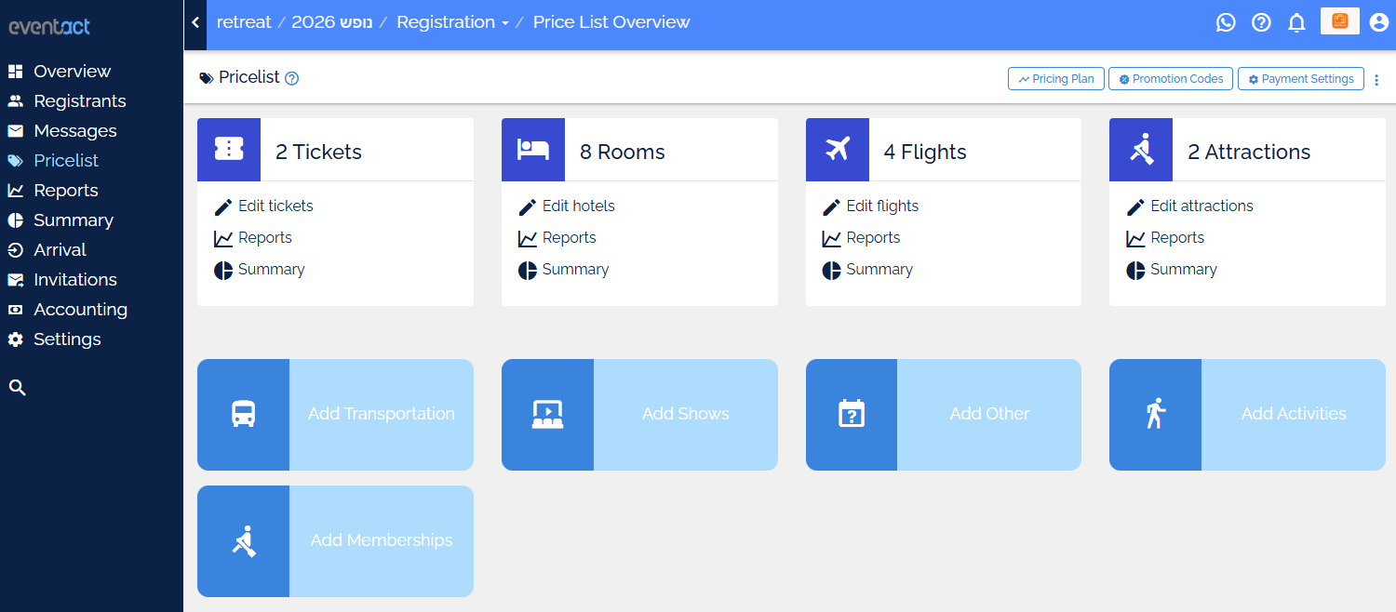This screenshot has width=1396, height=612.
Task: Click the sidebar search magnifier icon
Action: (x=17, y=388)
